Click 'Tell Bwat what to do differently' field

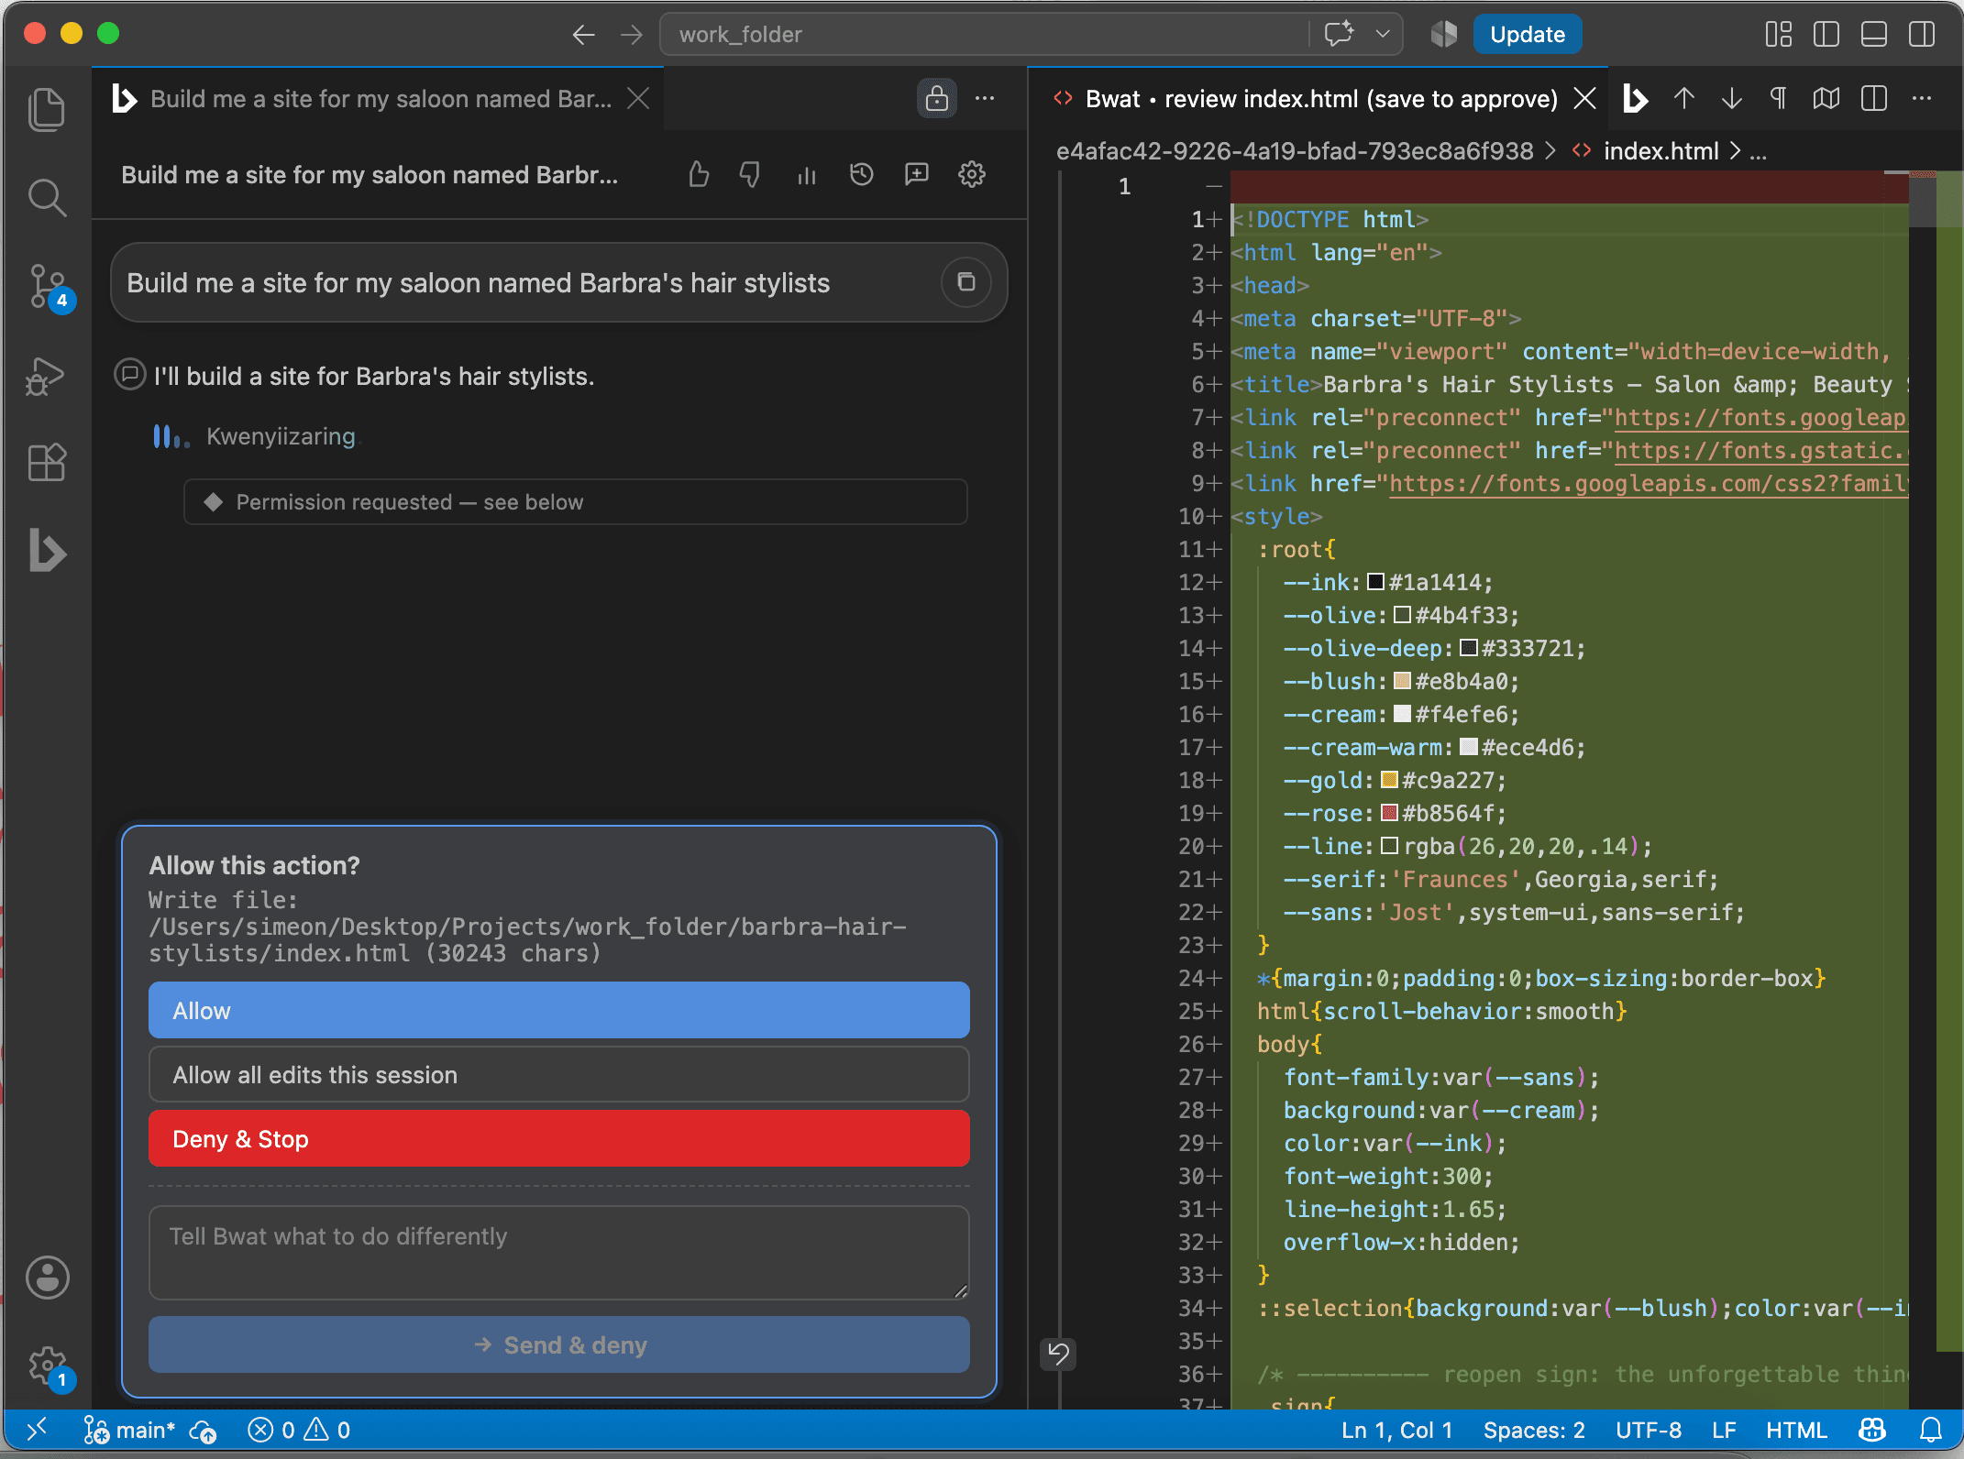click(558, 1252)
